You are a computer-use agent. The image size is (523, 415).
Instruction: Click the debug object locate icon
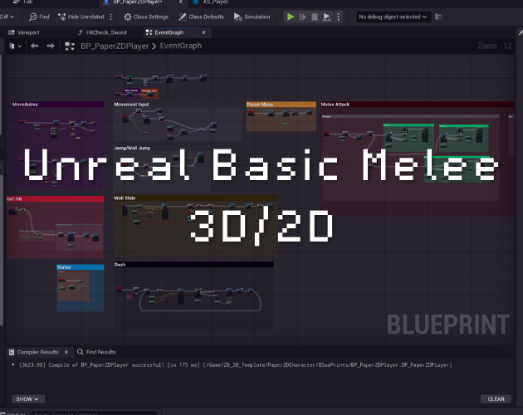438,17
